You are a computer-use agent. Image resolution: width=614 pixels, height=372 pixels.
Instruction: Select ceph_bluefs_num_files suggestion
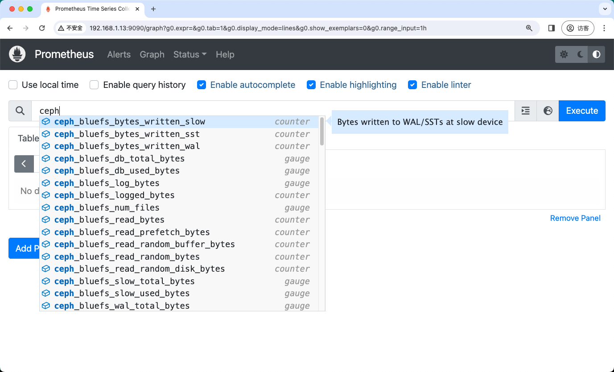tap(179, 208)
